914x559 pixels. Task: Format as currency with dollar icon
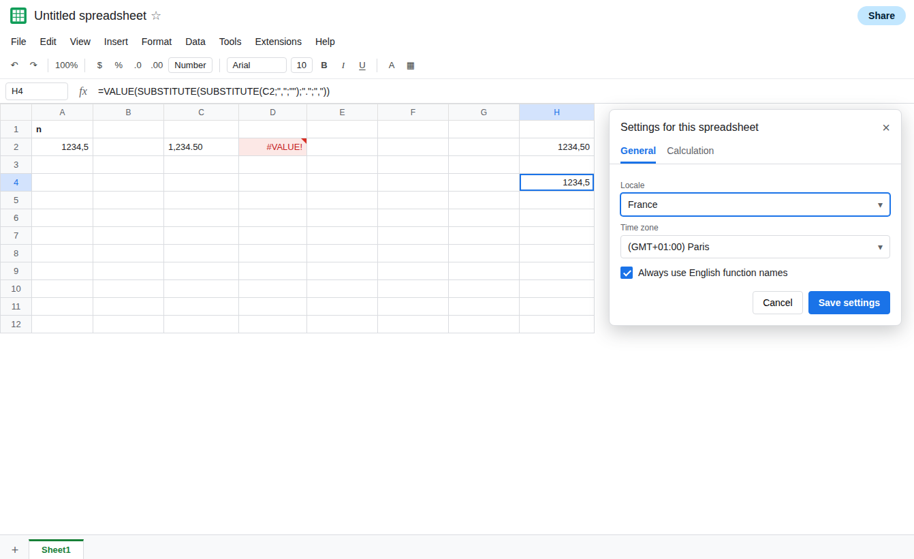[99, 65]
